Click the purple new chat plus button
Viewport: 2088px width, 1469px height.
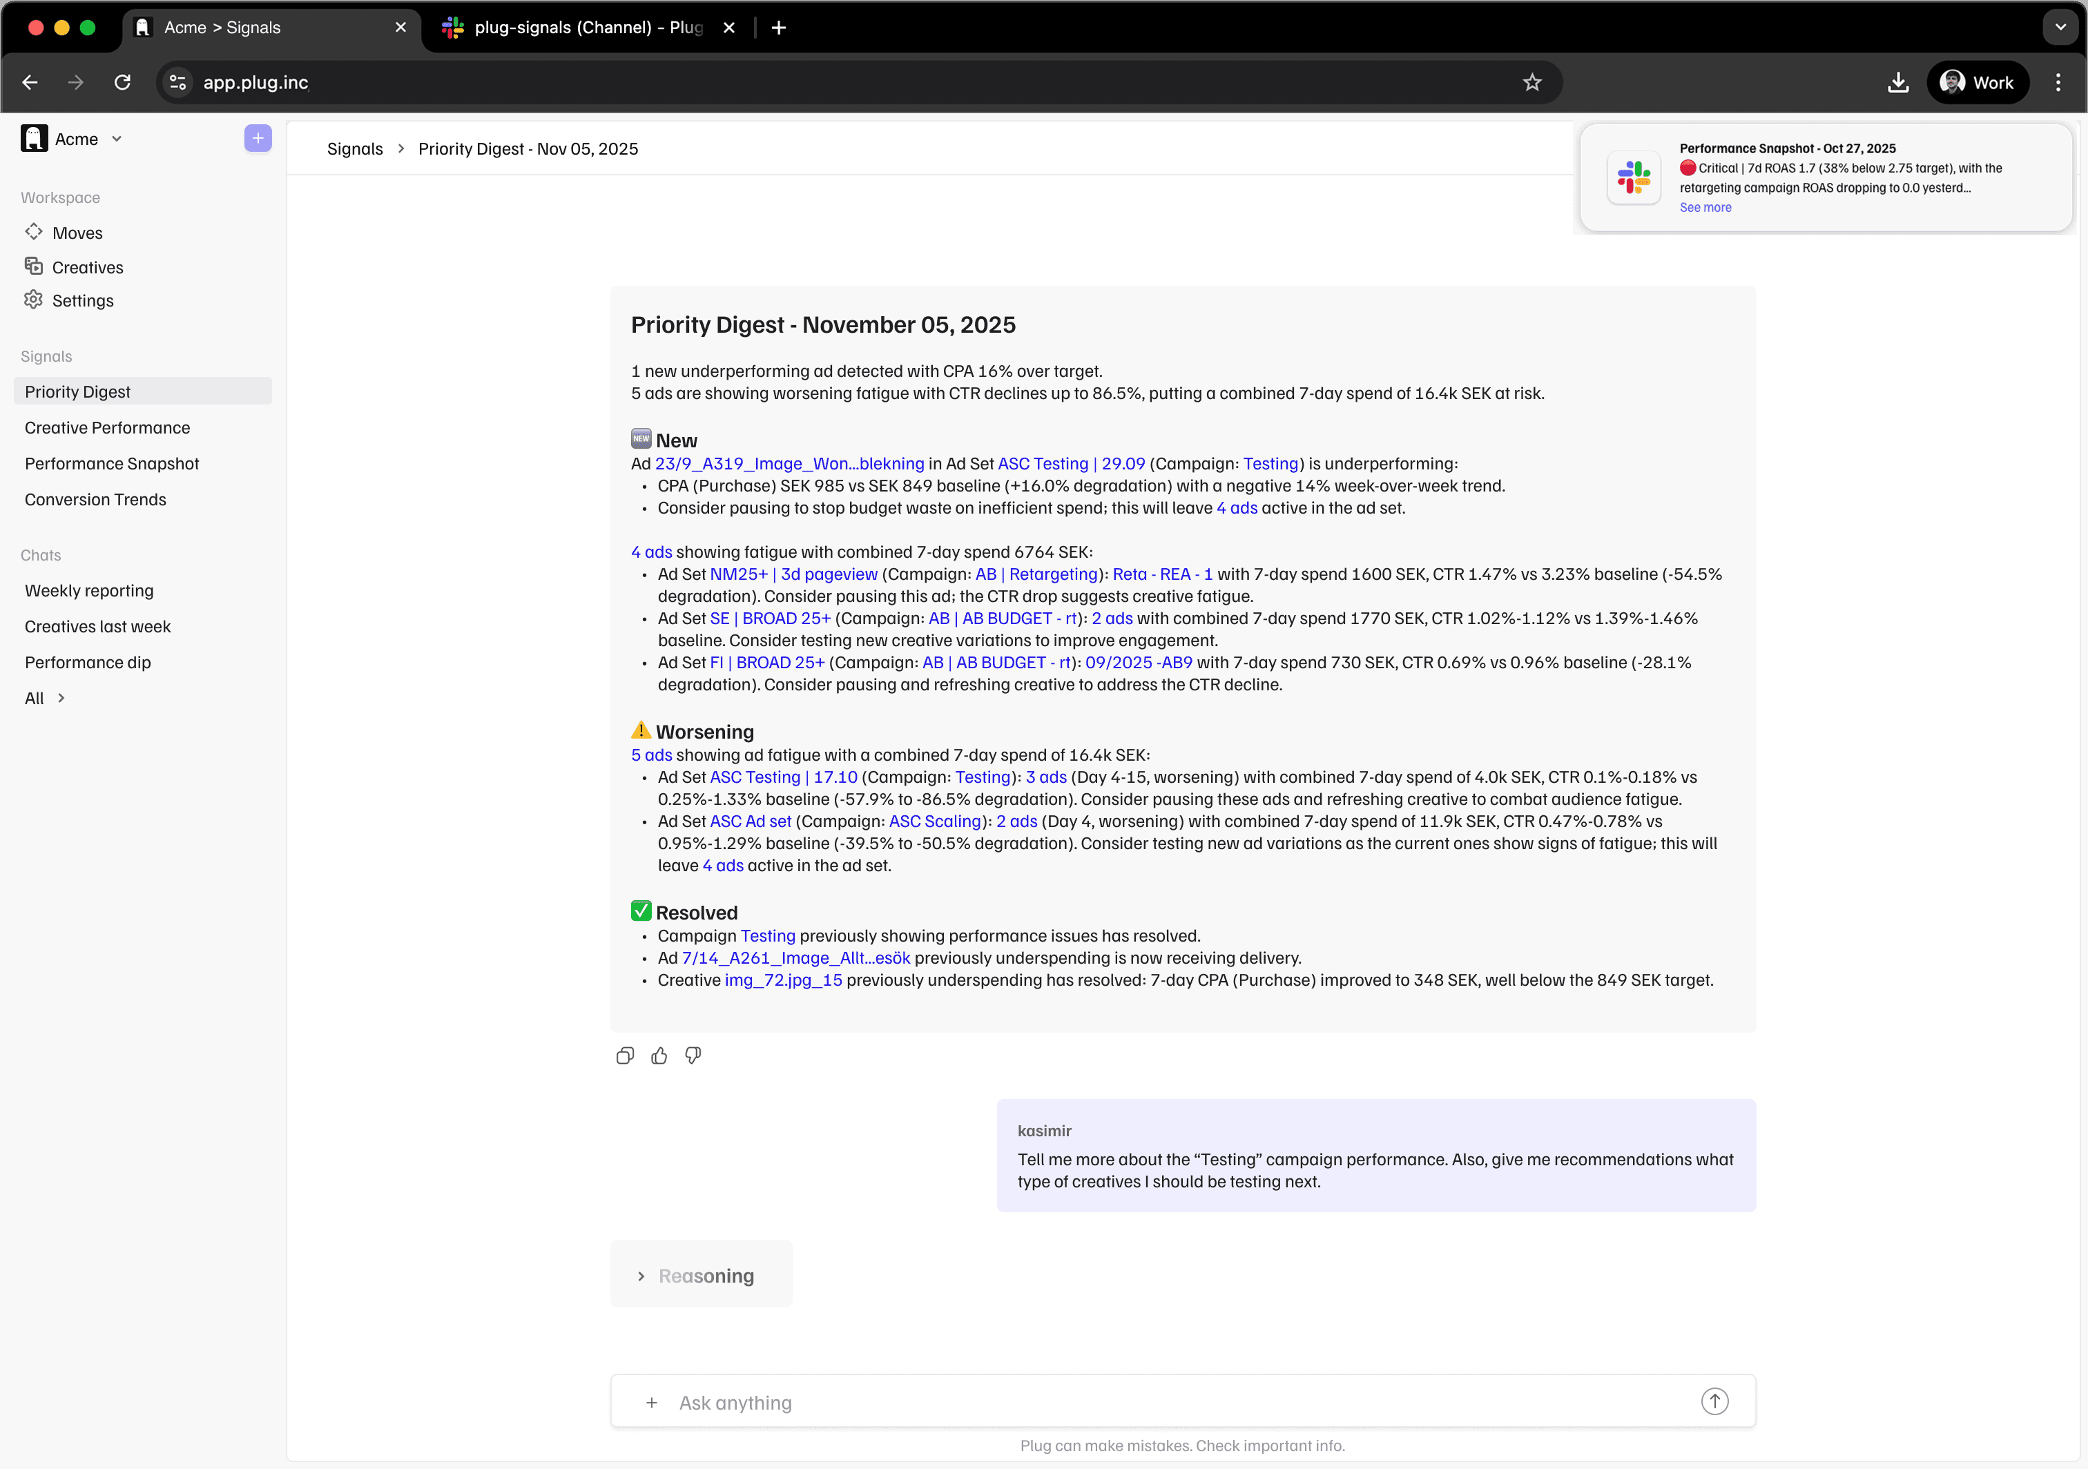[258, 138]
